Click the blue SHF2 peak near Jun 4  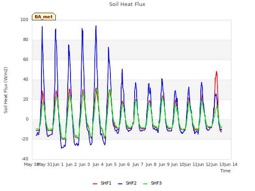pyautogui.click(x=96, y=26)
